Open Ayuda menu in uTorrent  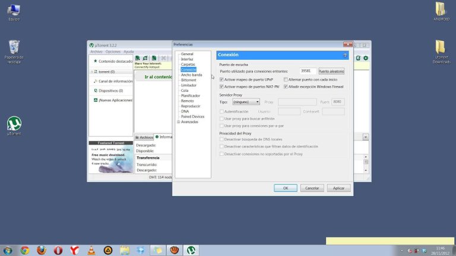128,52
